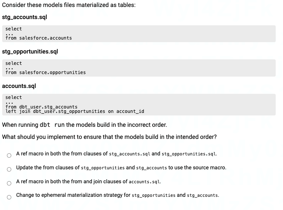Select the radio for ref macro in staging models
This screenshot has width=283, height=210.
point(9,155)
